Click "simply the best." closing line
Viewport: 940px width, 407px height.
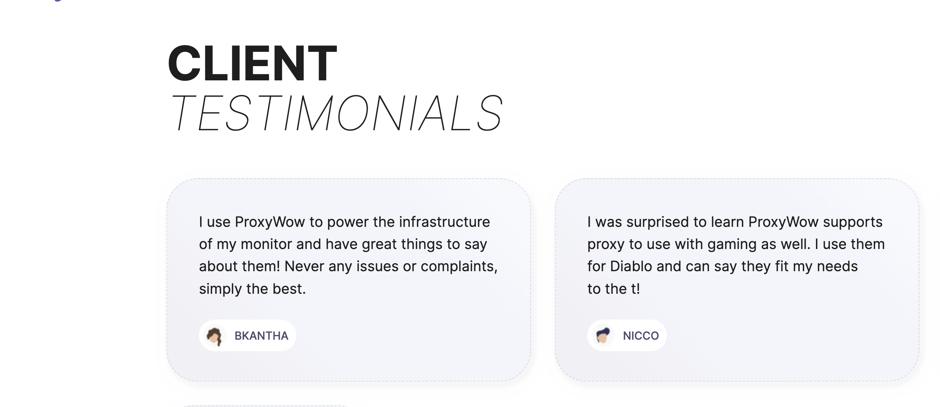point(252,289)
